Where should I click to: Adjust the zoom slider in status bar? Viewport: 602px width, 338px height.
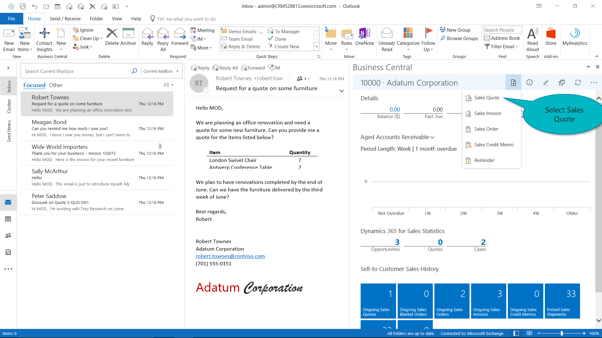(562, 333)
